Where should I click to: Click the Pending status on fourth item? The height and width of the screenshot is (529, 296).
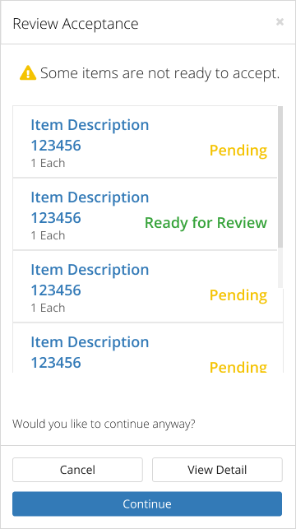(238, 367)
